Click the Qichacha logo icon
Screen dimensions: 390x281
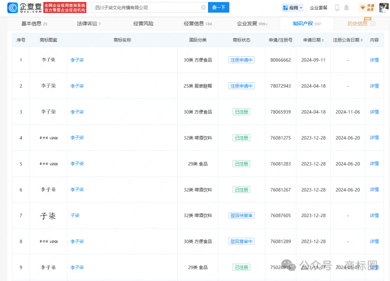click(13, 8)
